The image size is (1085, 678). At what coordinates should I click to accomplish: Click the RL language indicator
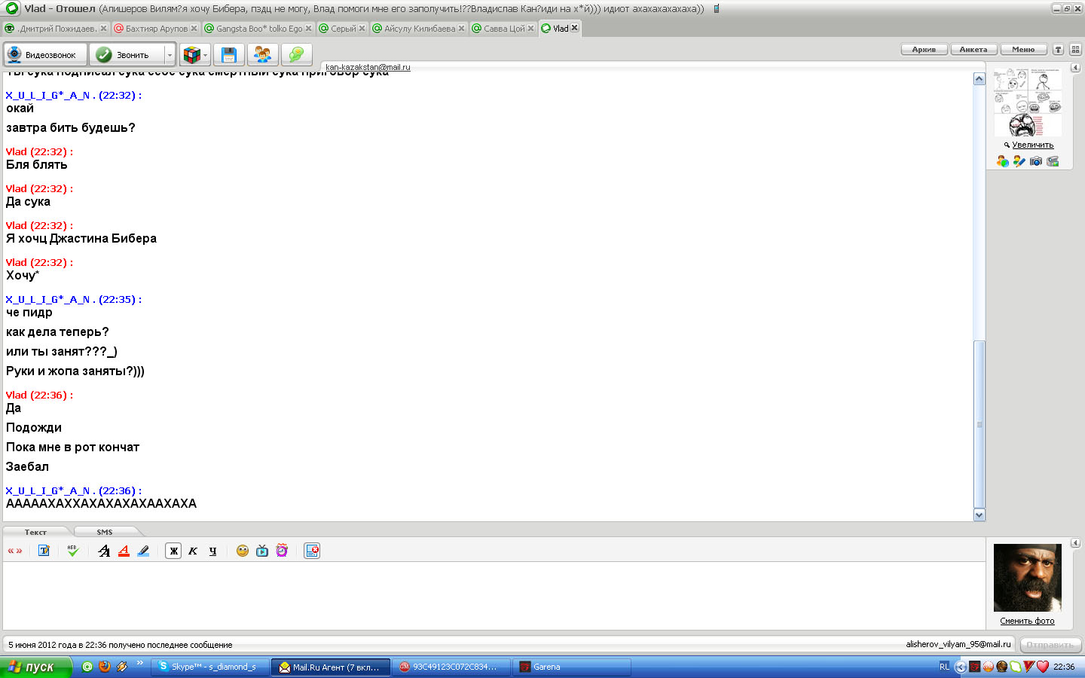(944, 667)
